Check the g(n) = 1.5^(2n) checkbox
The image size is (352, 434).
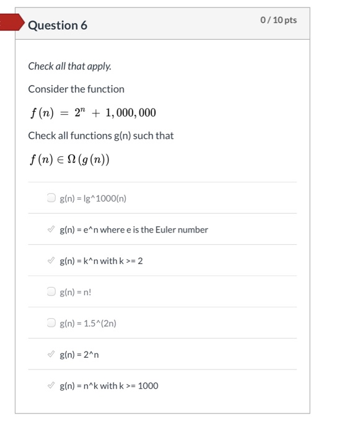point(51,323)
